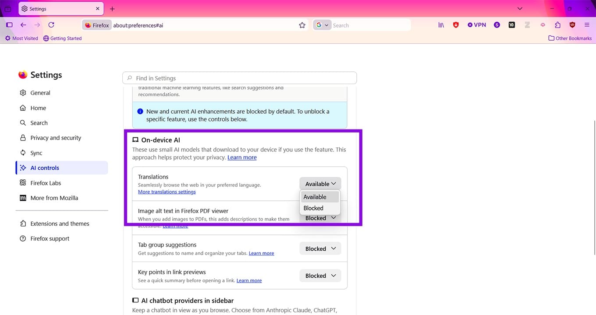Image resolution: width=596 pixels, height=315 pixels.
Task: Select the AI controls category
Action: click(62, 168)
